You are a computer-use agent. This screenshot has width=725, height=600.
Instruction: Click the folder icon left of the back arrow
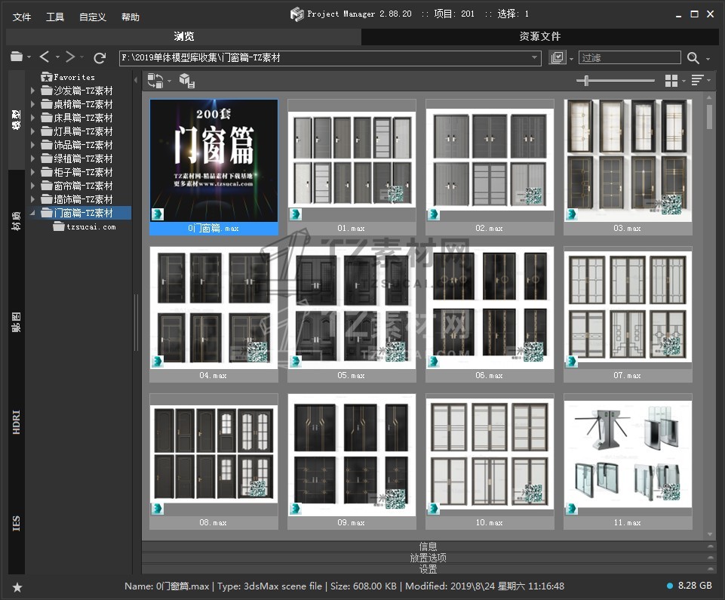pyautogui.click(x=17, y=57)
